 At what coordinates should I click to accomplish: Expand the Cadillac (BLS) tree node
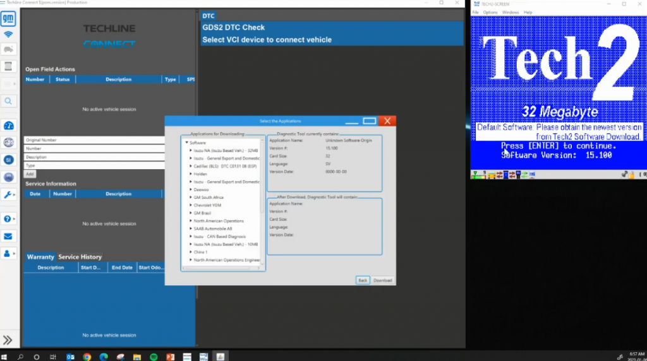tap(191, 166)
